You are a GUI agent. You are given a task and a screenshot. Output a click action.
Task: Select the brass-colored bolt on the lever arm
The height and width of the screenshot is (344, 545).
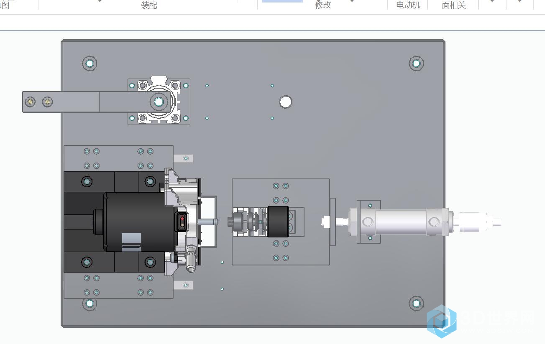47,102
